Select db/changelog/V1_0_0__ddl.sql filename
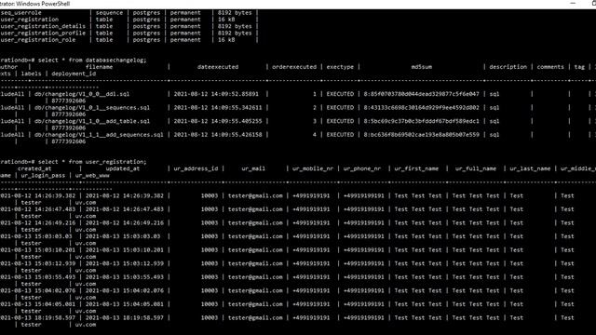The image size is (596, 335). (82, 94)
